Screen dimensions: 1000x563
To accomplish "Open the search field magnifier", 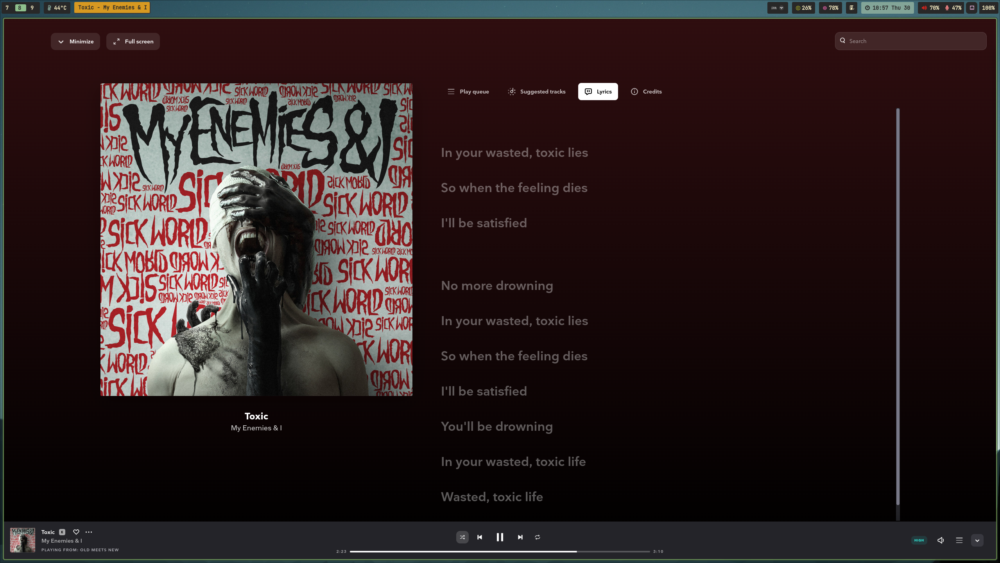I will click(x=842, y=41).
